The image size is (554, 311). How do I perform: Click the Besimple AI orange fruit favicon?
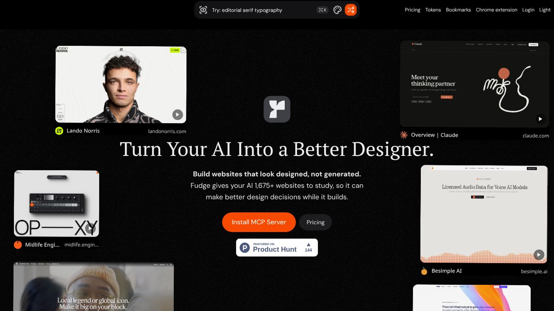pos(424,271)
